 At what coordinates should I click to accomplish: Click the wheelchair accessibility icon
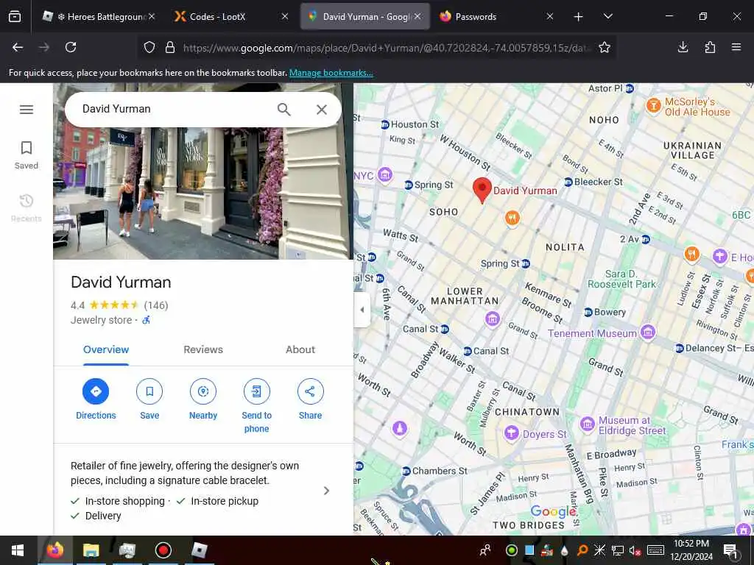pos(147,320)
